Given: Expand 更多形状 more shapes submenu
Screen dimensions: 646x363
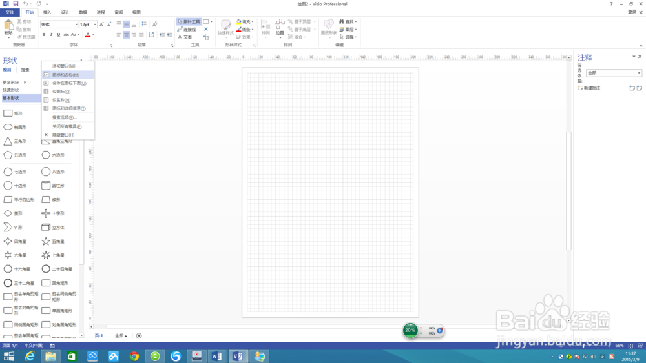Looking at the screenshot, I should coord(14,83).
